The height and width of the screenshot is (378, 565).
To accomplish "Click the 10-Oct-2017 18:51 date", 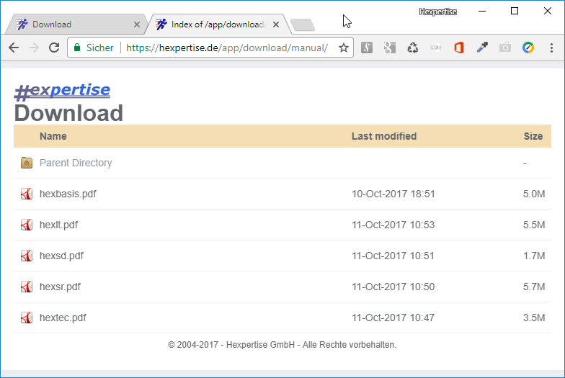I will pyautogui.click(x=393, y=194).
